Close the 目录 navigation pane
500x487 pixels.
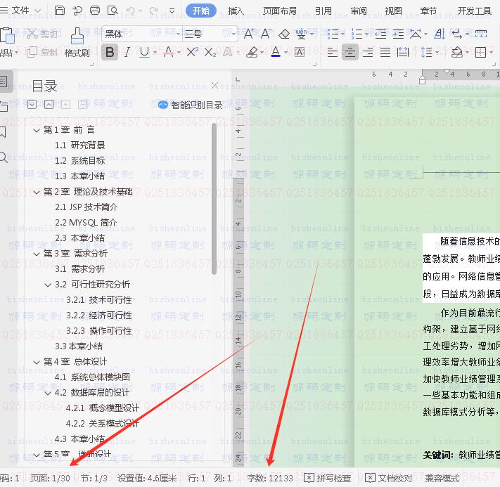[x=214, y=86]
